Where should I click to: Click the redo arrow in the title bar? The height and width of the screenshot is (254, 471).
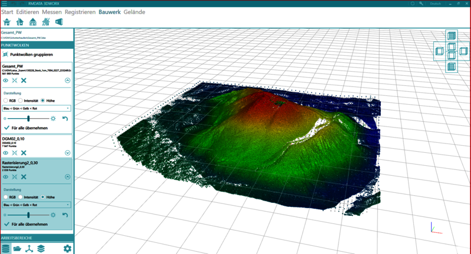[22, 4]
